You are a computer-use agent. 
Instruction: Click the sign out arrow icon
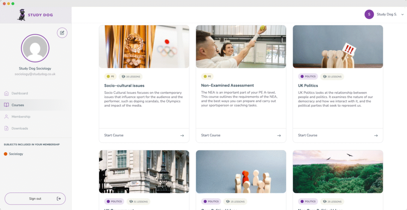[x=59, y=198]
